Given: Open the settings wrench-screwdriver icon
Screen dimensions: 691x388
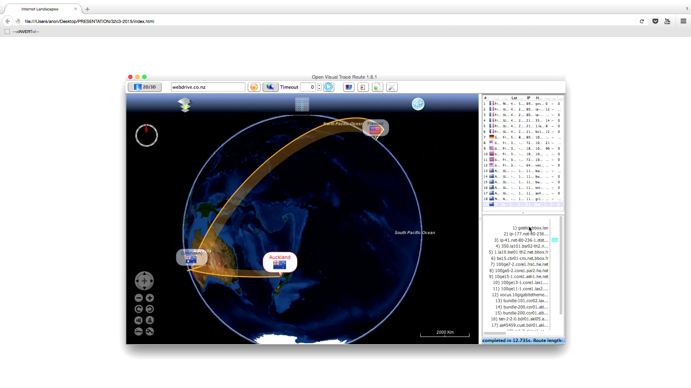Looking at the screenshot, I should coord(392,87).
